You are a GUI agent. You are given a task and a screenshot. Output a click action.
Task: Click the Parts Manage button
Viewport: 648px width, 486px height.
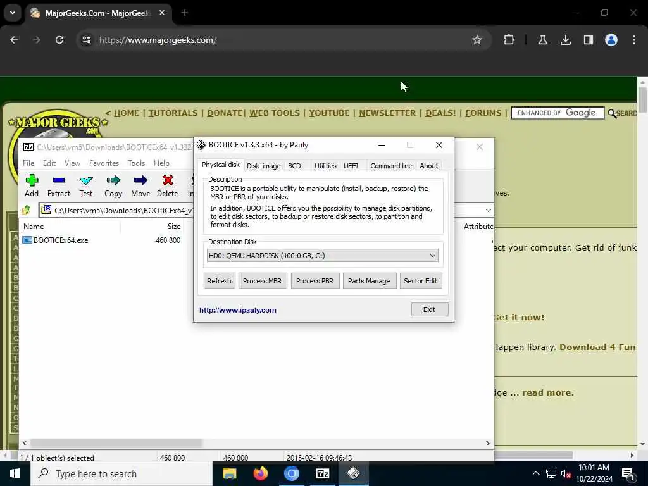[369, 280]
